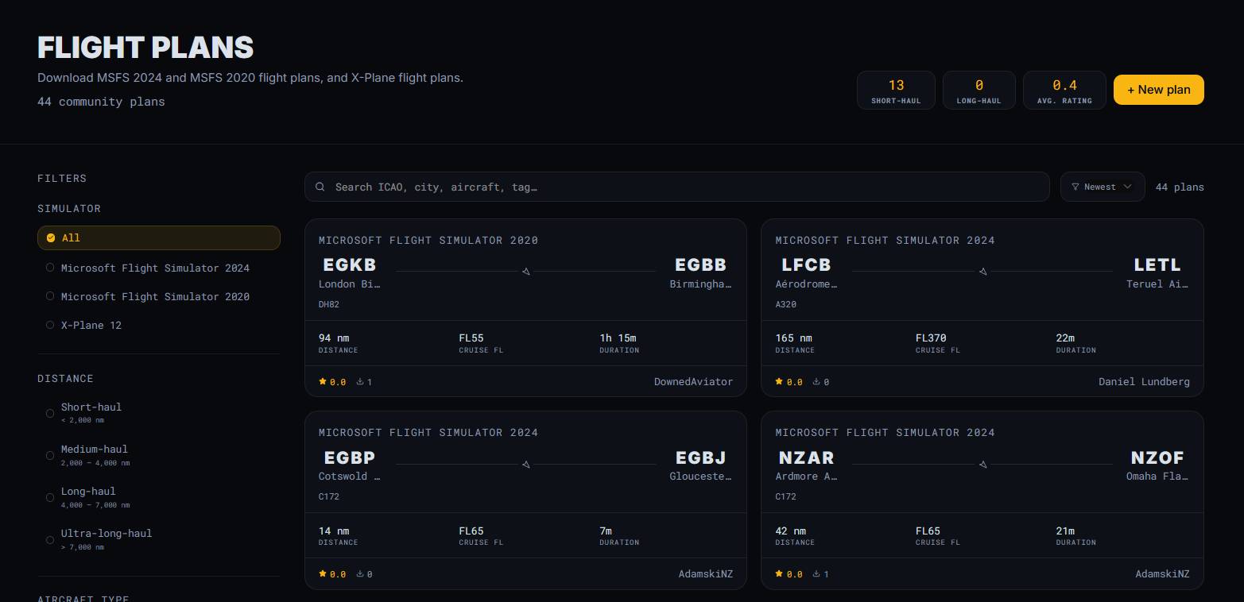Click the LFCB departure airport code
Image resolution: width=1244 pixels, height=602 pixels.
(806, 264)
